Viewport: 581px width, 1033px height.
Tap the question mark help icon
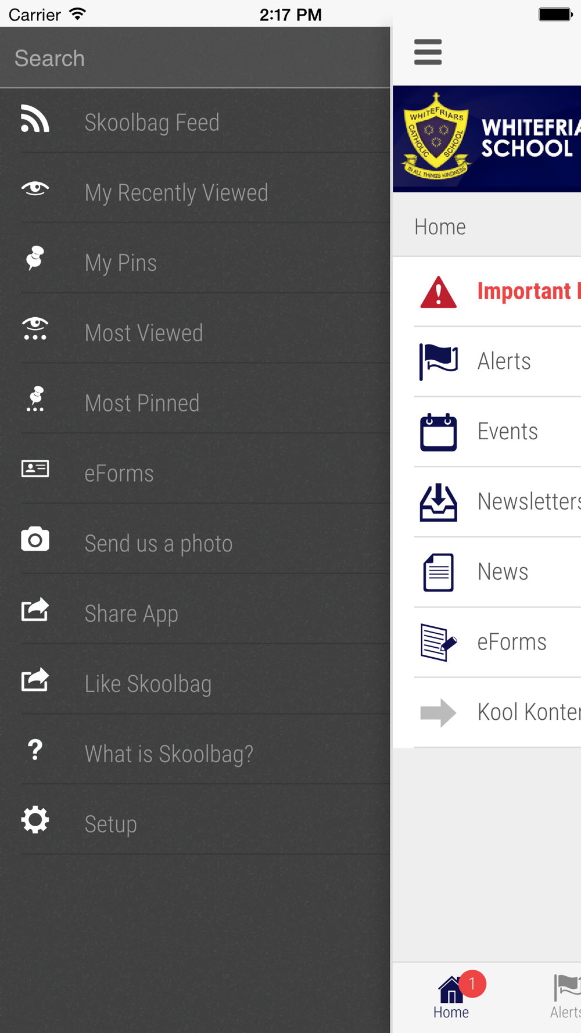coord(35,749)
